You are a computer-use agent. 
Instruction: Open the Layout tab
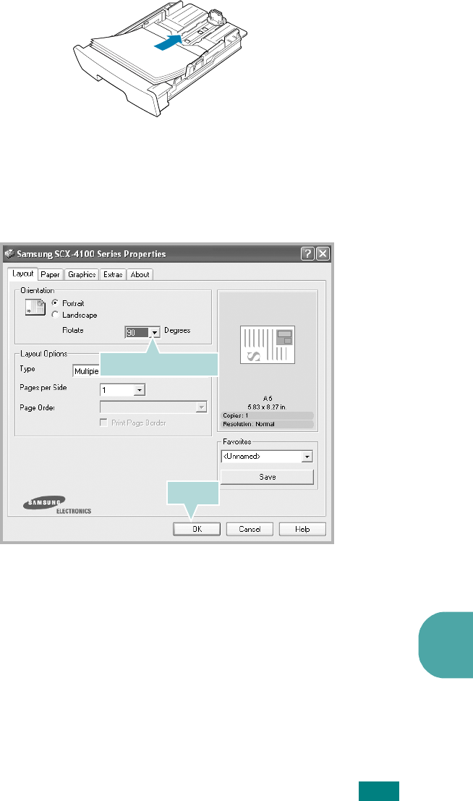point(23,274)
